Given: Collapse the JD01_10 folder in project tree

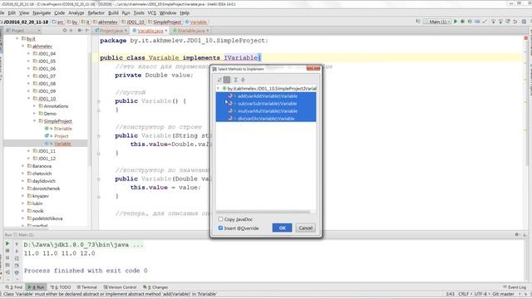Looking at the screenshot, I should 29,98.
